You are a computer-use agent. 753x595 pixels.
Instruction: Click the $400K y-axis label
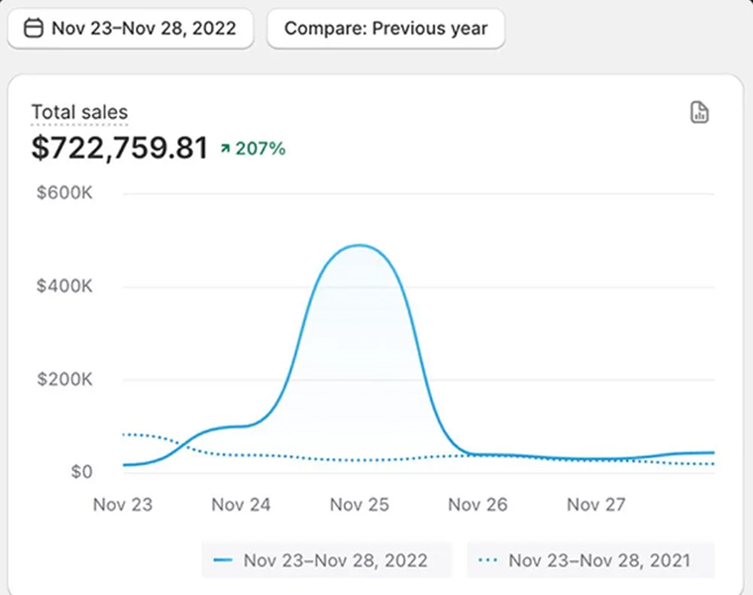pos(63,287)
